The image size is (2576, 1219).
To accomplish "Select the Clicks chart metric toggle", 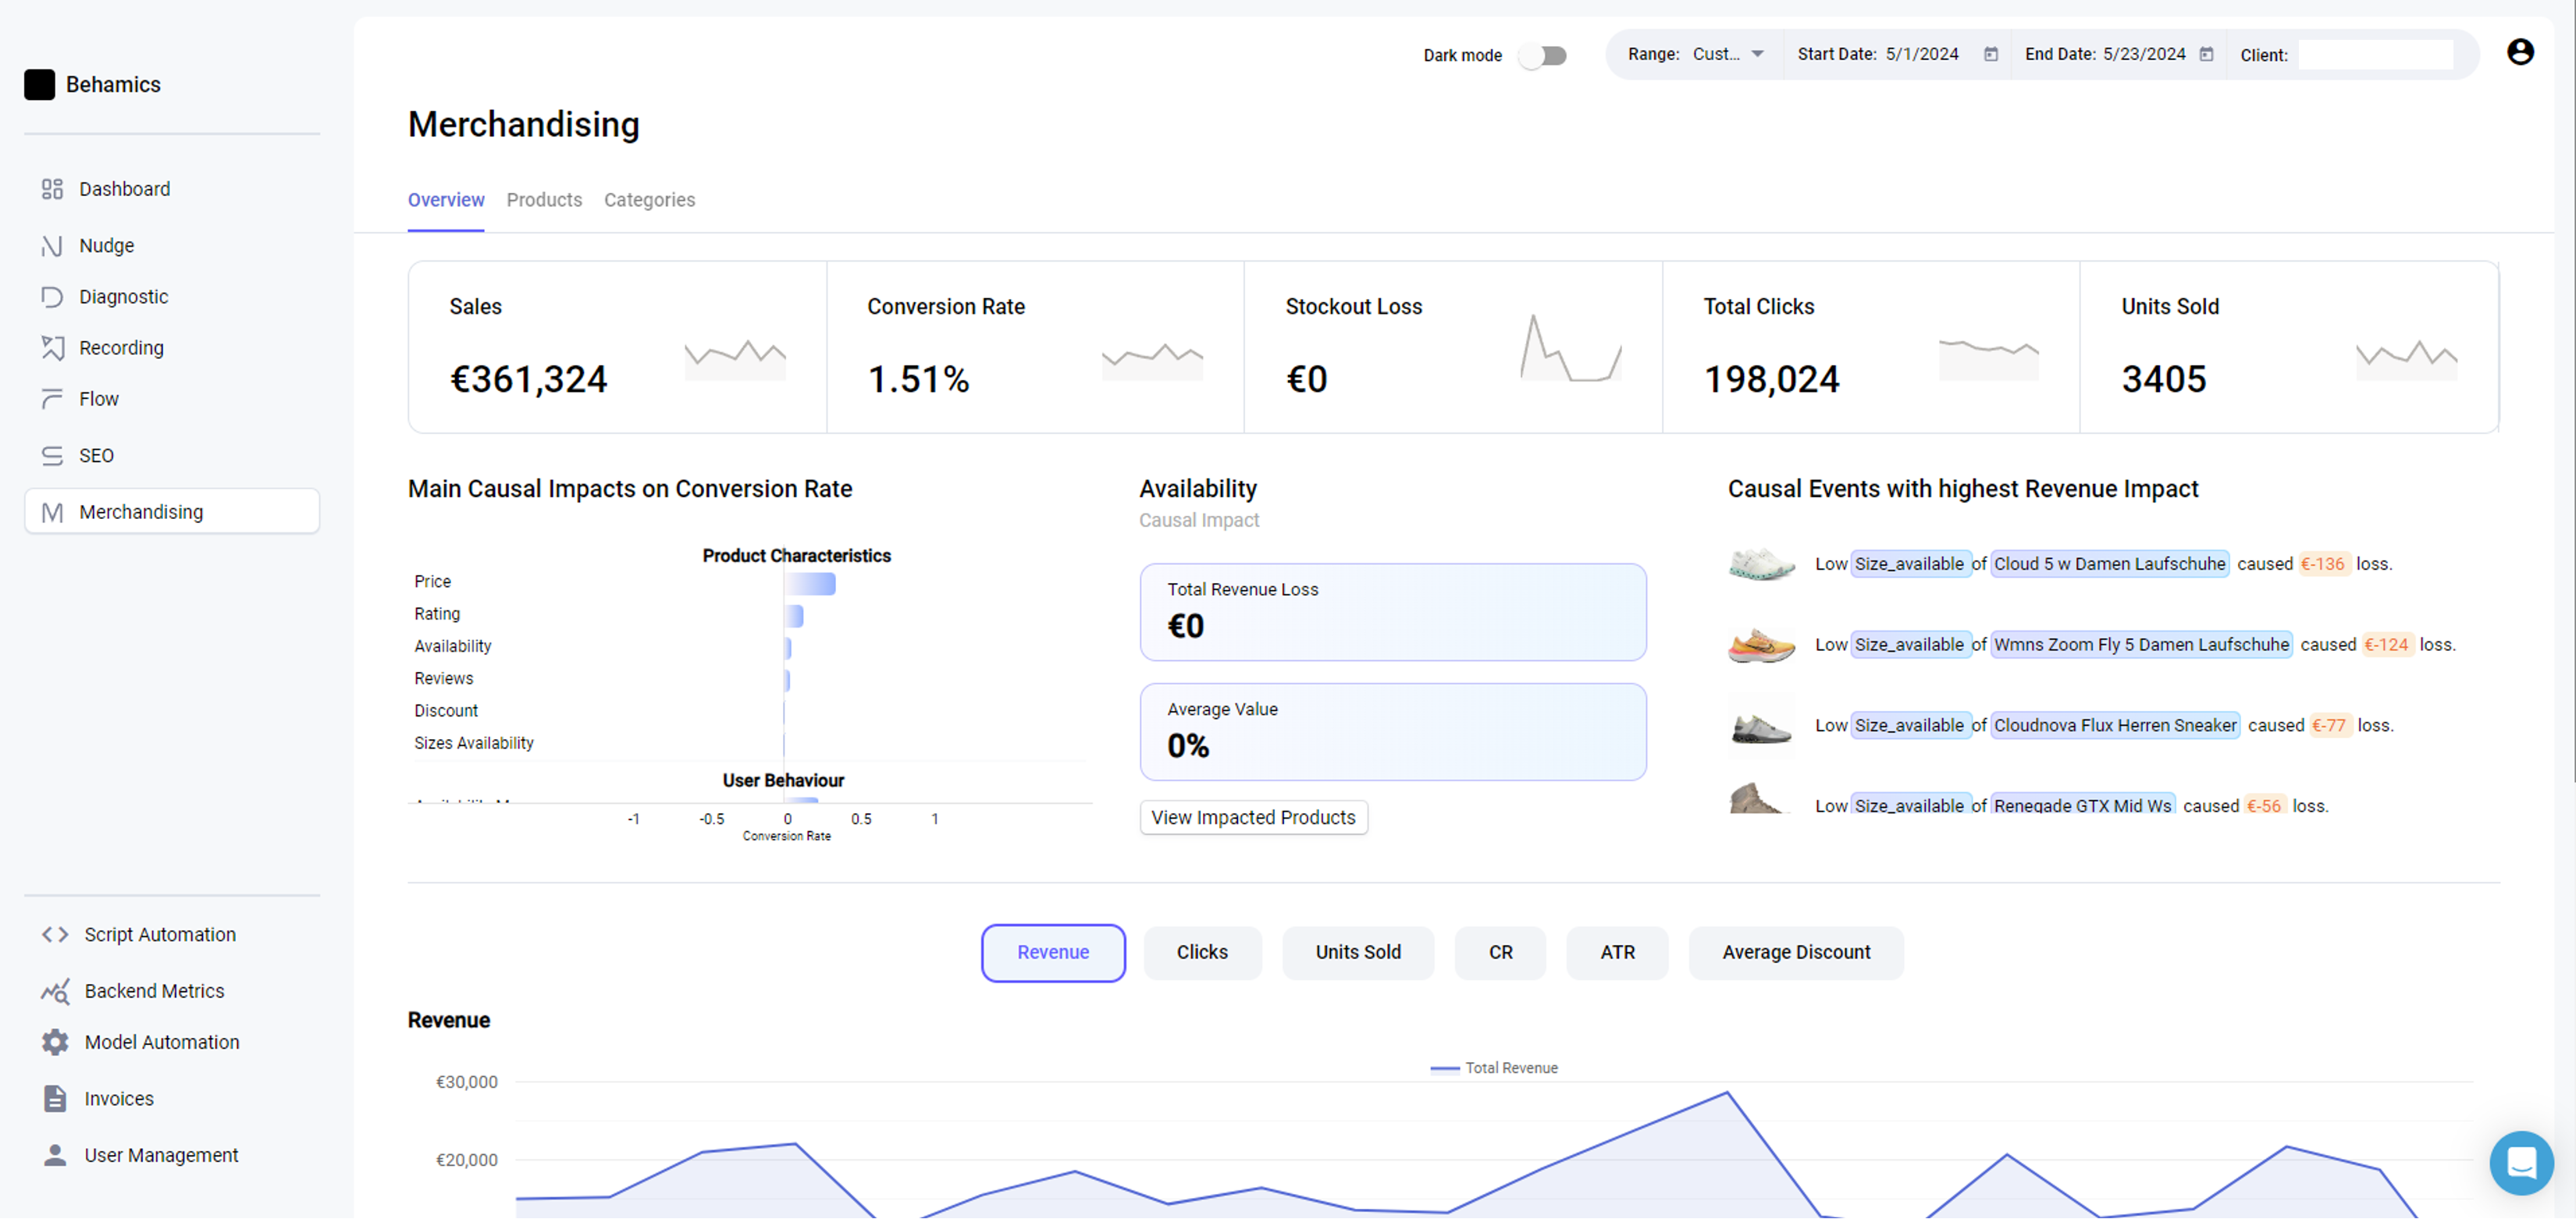I will pyautogui.click(x=1202, y=952).
